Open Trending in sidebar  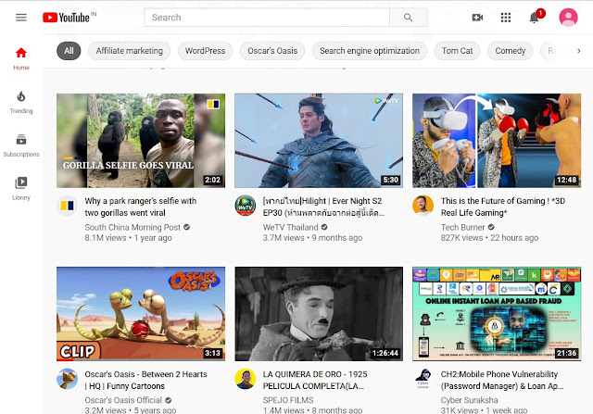pos(21,102)
